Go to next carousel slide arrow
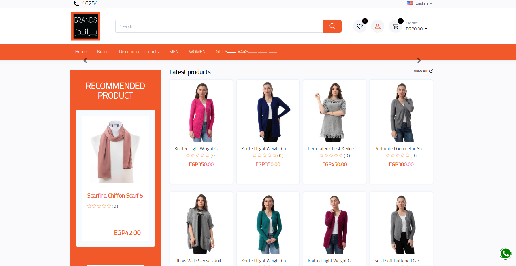 coord(419,60)
